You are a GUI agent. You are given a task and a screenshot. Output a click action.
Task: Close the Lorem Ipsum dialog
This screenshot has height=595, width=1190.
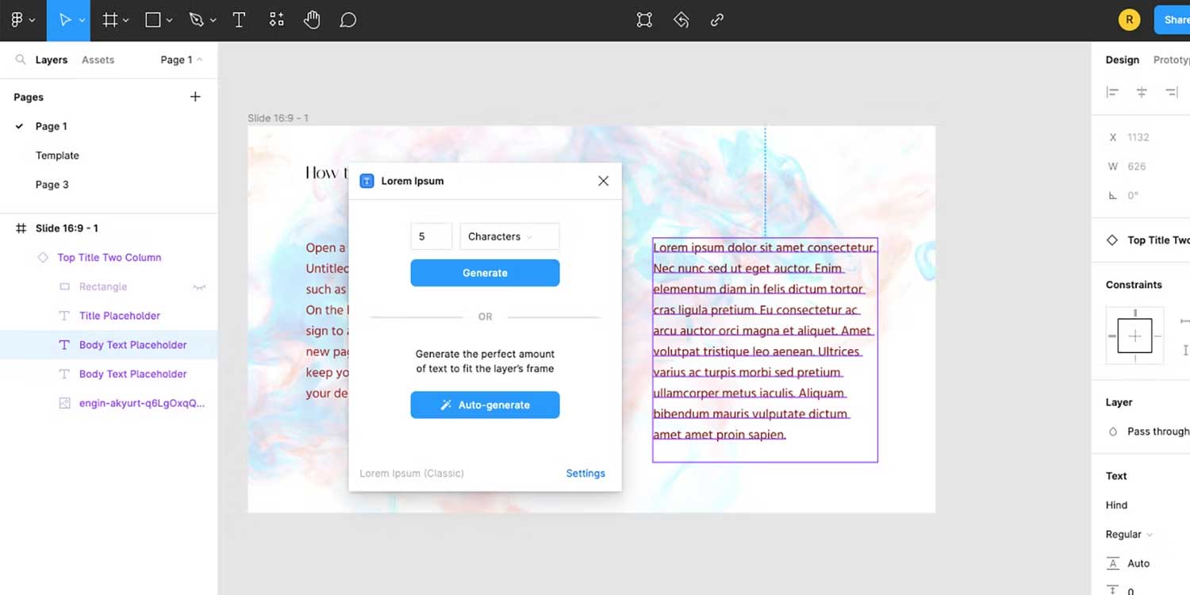(603, 181)
